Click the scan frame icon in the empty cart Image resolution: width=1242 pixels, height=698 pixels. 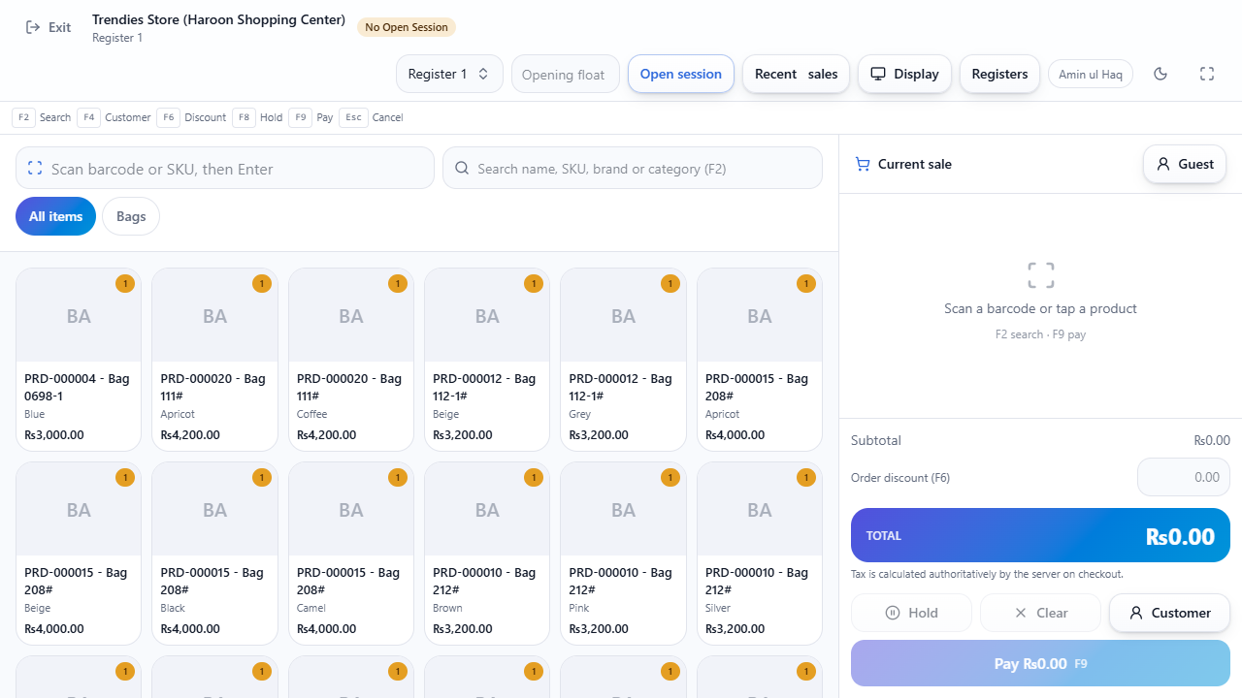click(x=1041, y=275)
